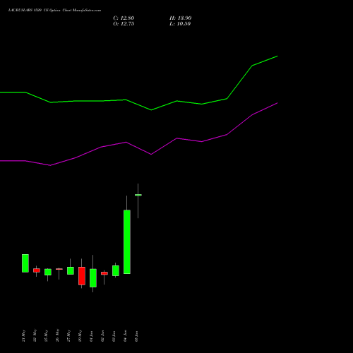Select the green candlestick for 21 May
The width and height of the screenshot is (353, 353).
click(x=25, y=263)
